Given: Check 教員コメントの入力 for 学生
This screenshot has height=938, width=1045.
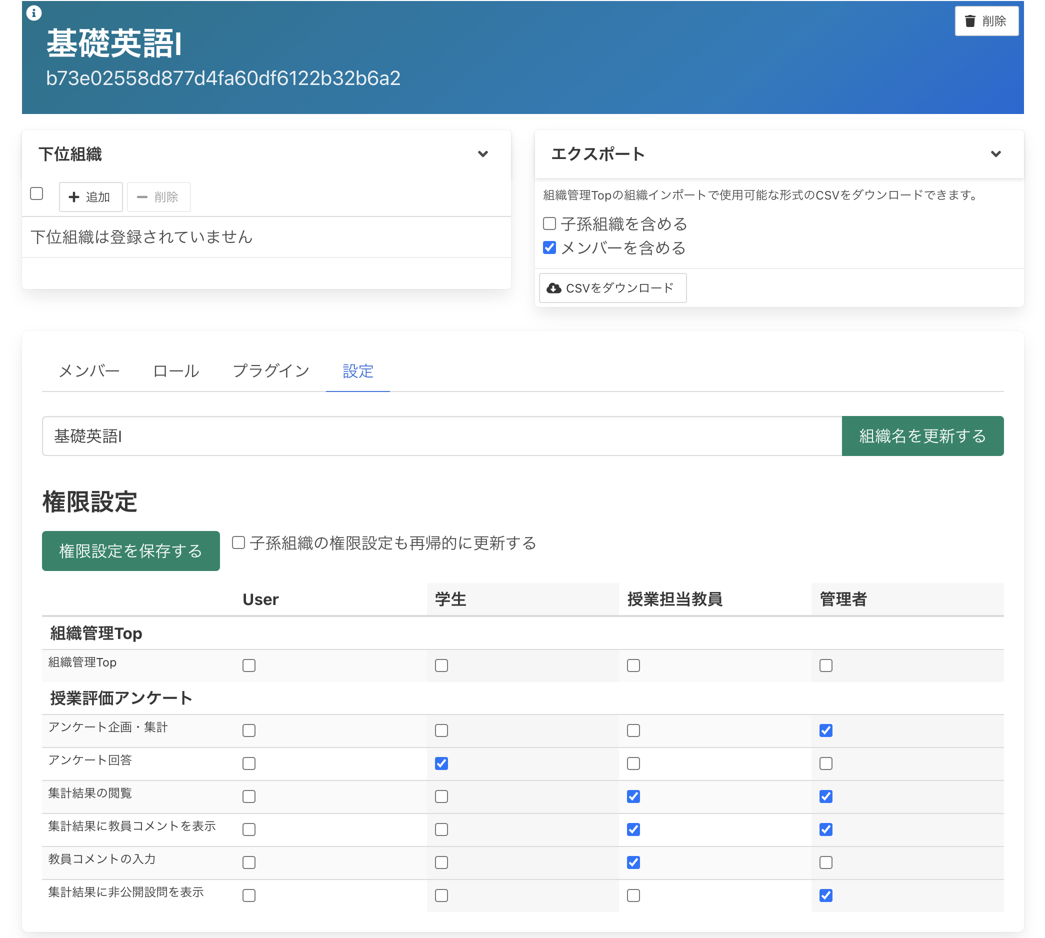Looking at the screenshot, I should [x=441, y=862].
